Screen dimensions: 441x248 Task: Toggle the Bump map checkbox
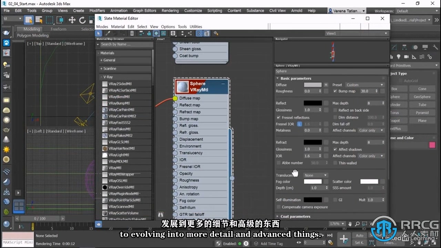point(335,91)
